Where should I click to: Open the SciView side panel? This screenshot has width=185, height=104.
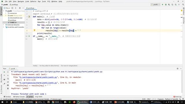(184, 21)
